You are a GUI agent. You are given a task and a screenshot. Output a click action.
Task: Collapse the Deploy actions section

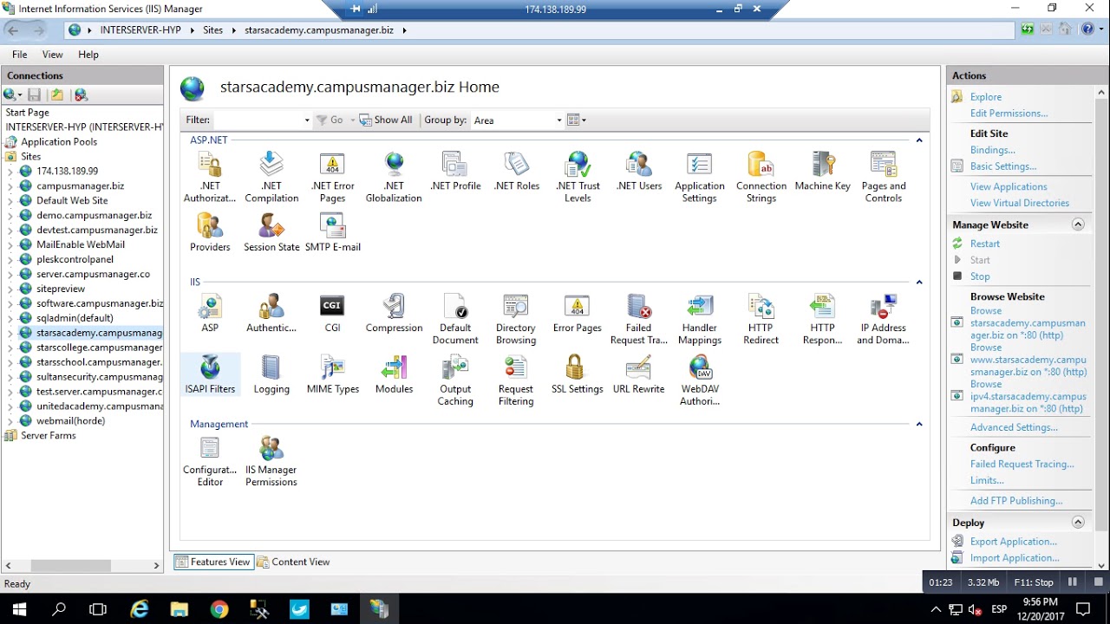click(x=1078, y=523)
